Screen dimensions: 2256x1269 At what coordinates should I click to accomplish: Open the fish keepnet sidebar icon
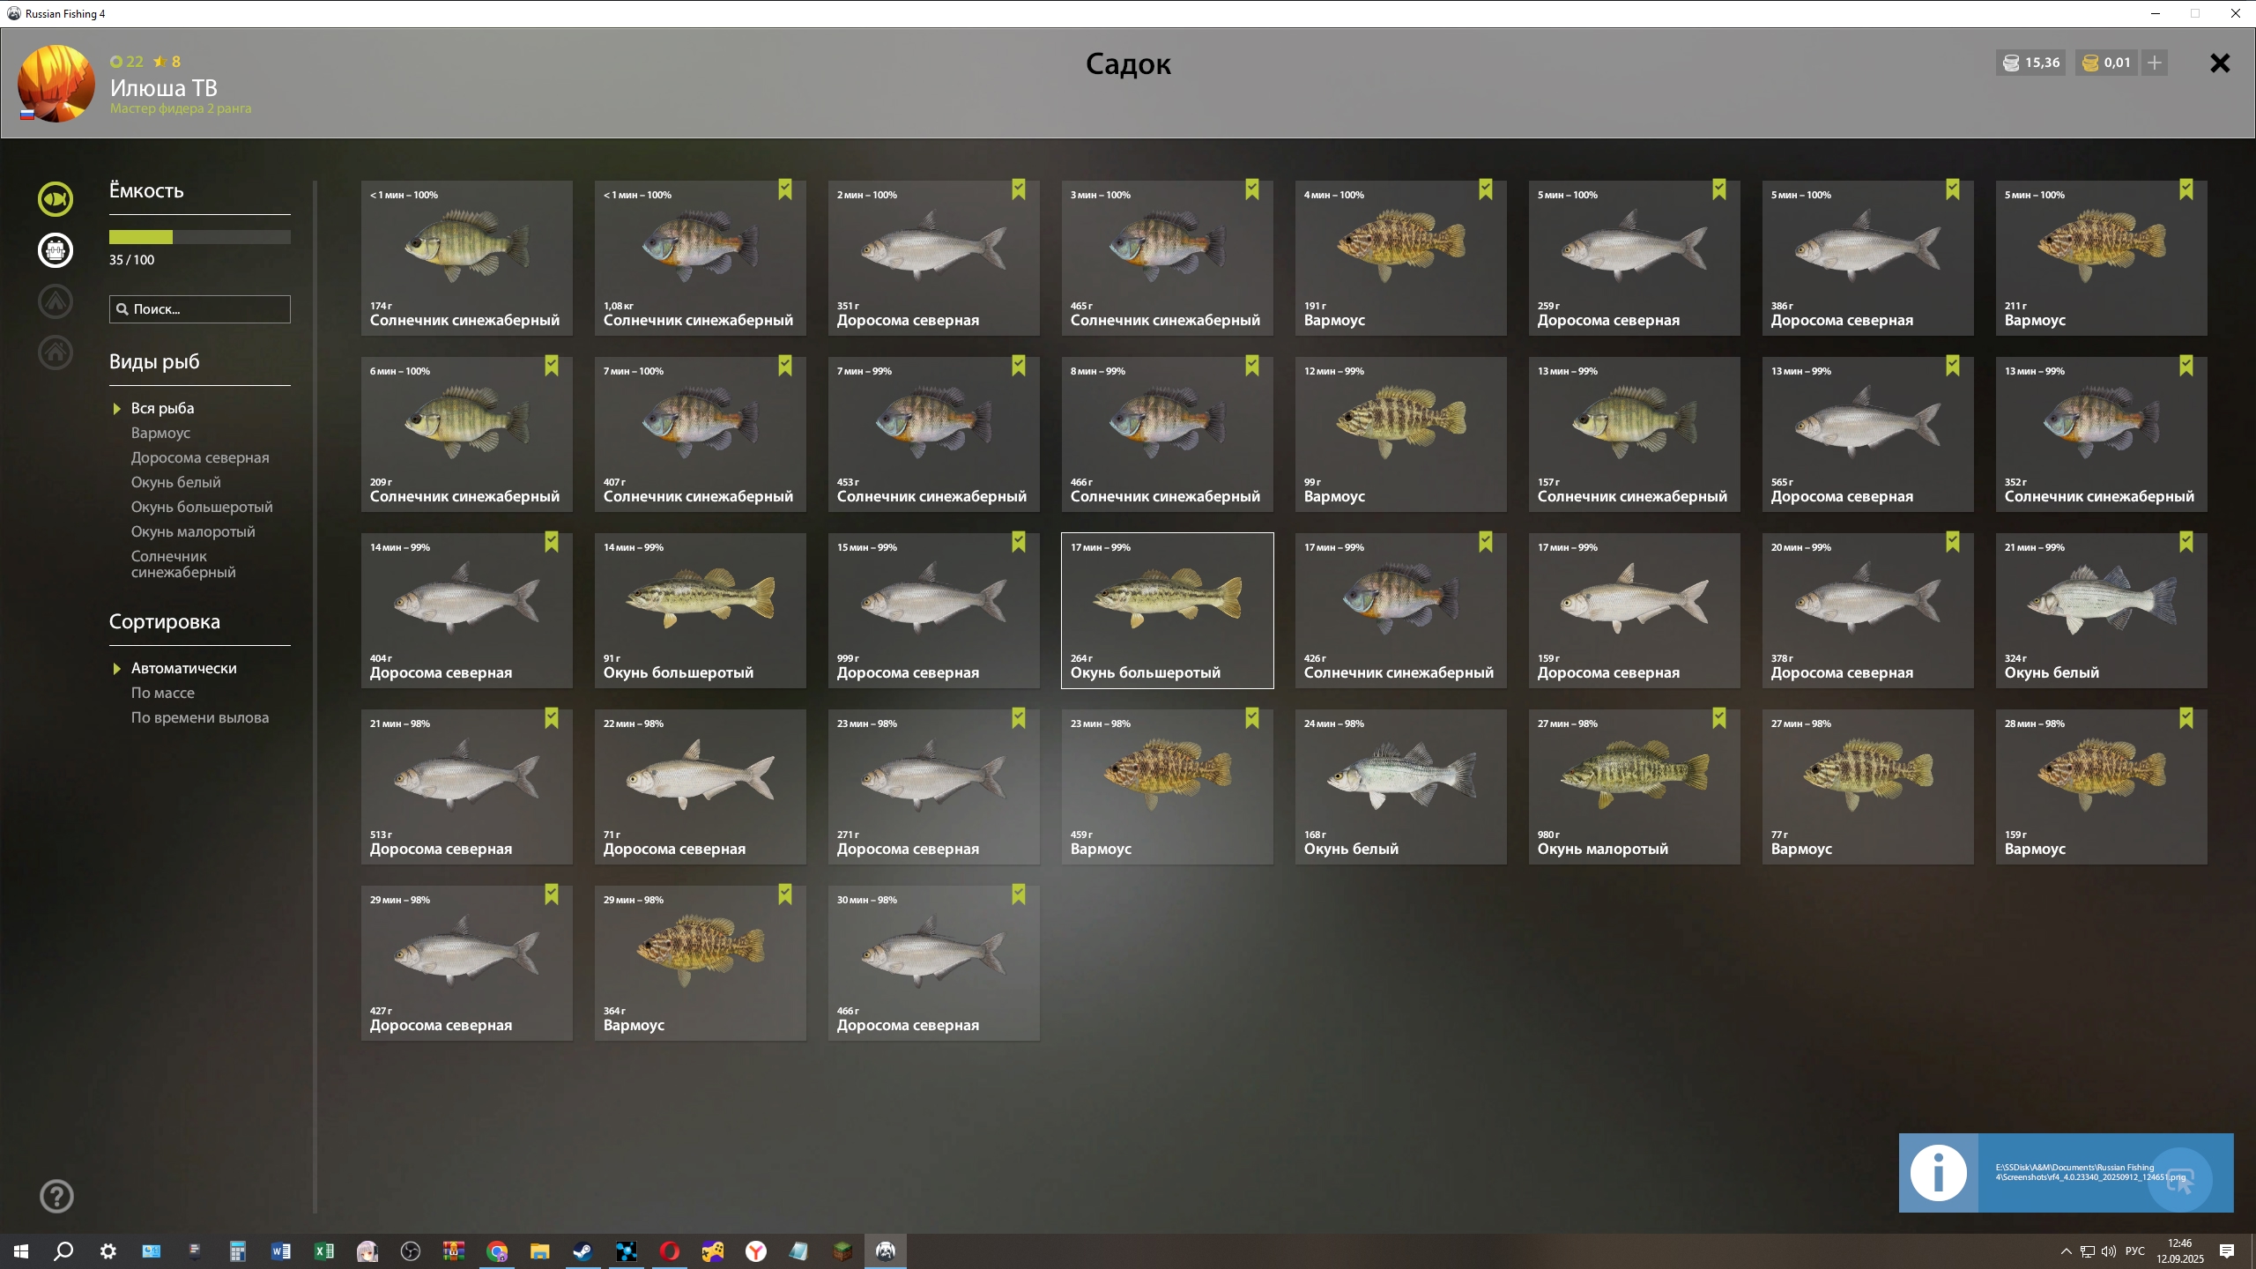pyautogui.click(x=56, y=199)
